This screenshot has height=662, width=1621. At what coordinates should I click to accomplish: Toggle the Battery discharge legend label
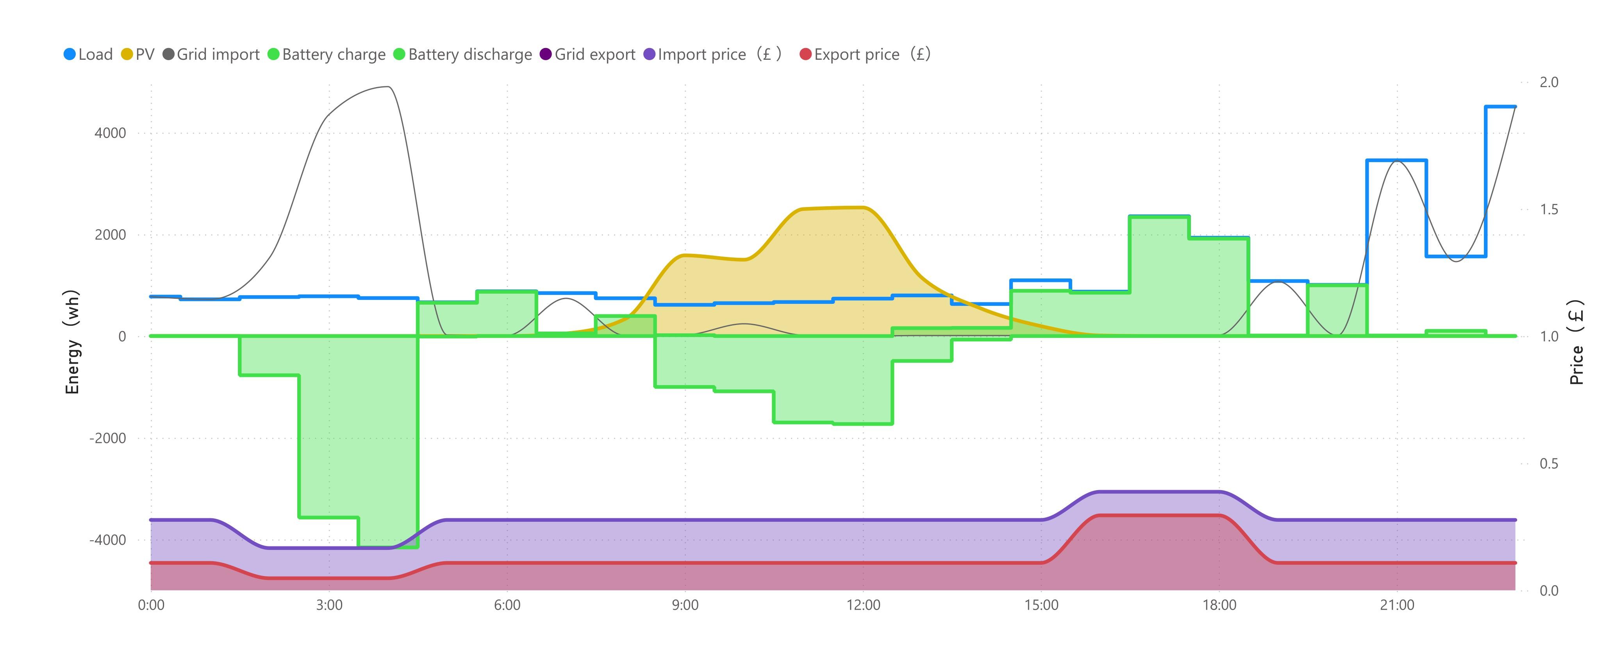[x=470, y=55]
